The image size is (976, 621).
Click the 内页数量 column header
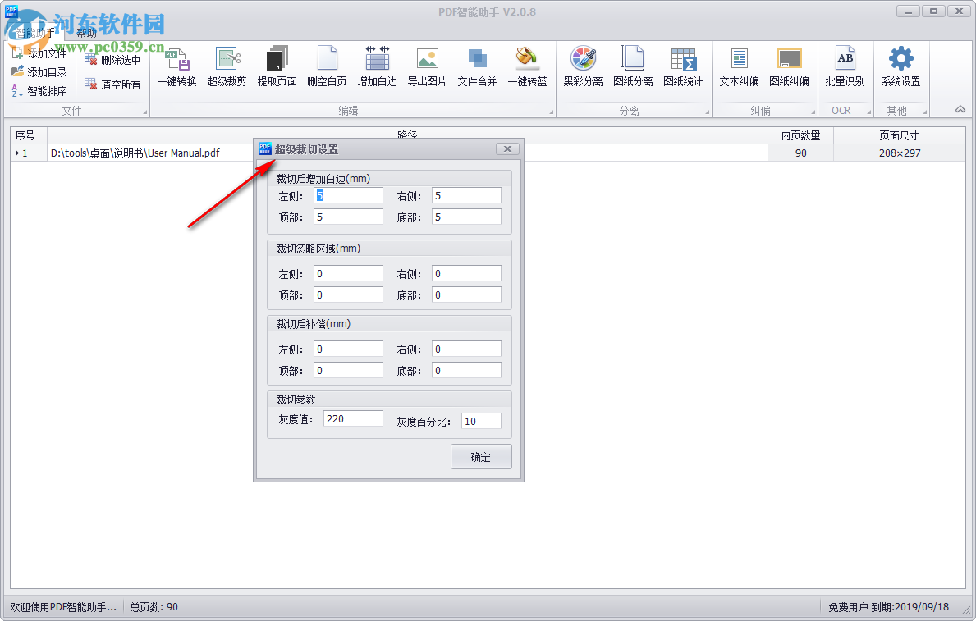tap(800, 135)
